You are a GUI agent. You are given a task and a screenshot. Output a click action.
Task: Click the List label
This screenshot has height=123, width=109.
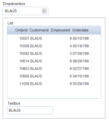click(x=10, y=23)
